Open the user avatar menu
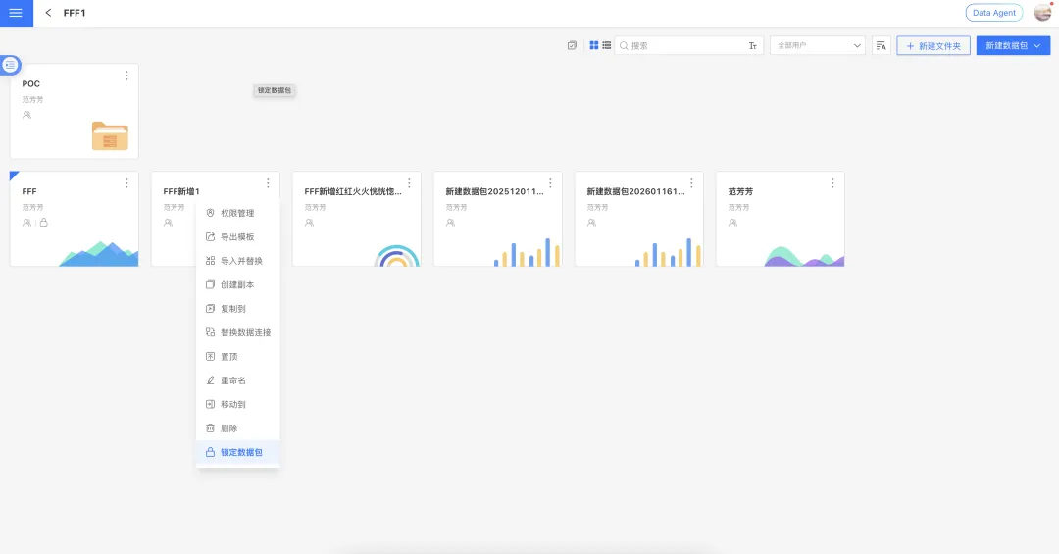 1042,12
